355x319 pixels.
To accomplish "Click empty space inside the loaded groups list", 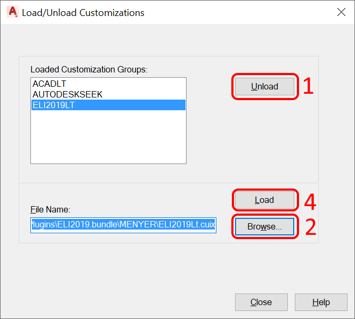I will [x=108, y=138].
